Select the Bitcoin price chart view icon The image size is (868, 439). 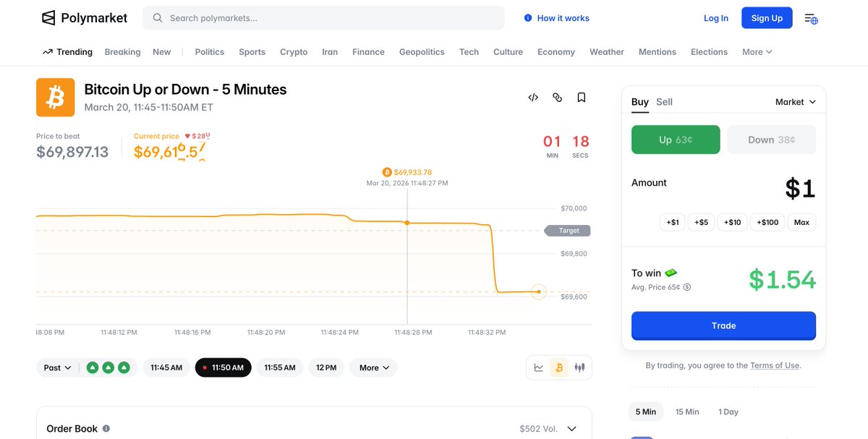coord(558,367)
